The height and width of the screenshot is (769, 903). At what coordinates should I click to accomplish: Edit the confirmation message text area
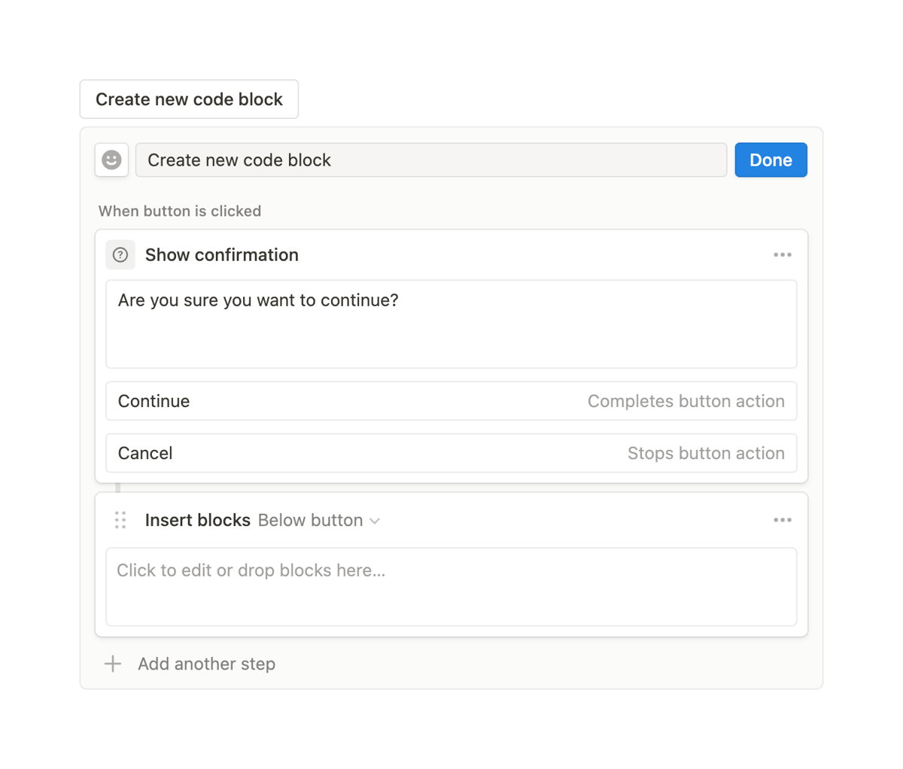tap(451, 324)
